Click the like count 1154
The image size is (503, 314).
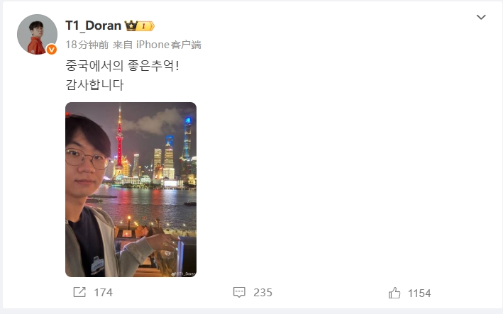419,293
